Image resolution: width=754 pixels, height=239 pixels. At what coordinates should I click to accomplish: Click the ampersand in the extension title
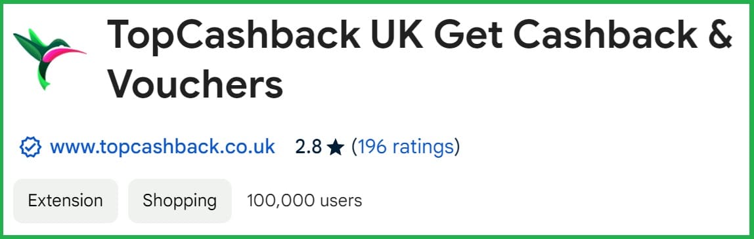click(x=720, y=35)
